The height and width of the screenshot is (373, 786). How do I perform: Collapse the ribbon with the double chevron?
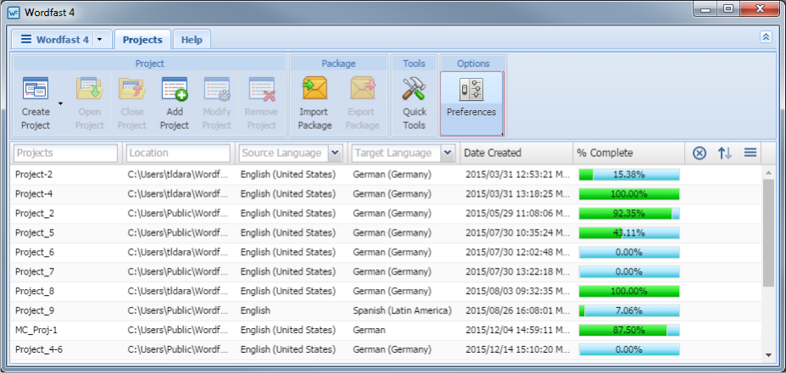click(x=766, y=36)
